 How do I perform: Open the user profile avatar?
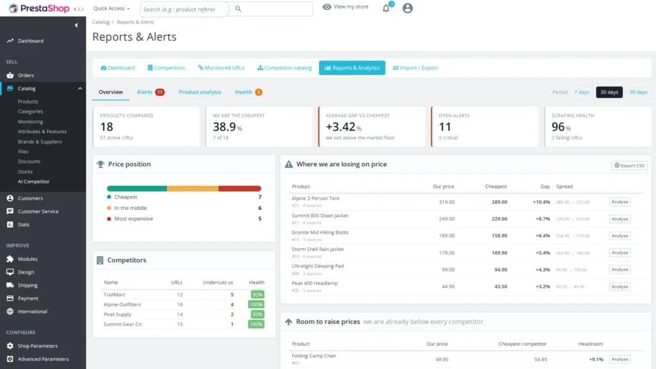point(407,8)
